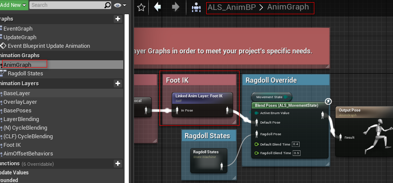Add a new function with plus button
This screenshot has width=393, height=183.
coord(118,164)
